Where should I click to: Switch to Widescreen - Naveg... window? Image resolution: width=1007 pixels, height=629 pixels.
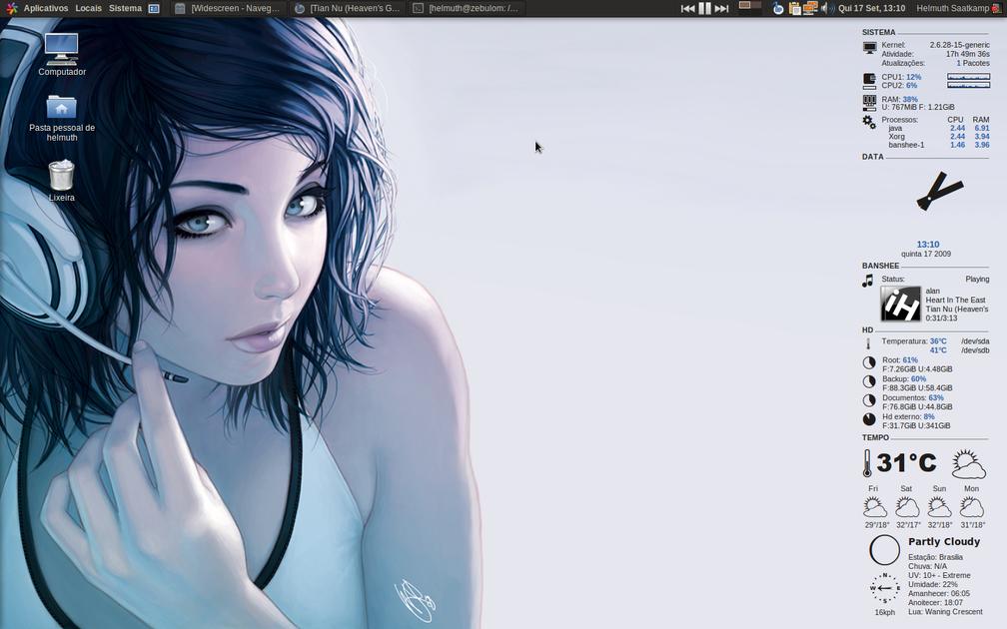pyautogui.click(x=229, y=8)
